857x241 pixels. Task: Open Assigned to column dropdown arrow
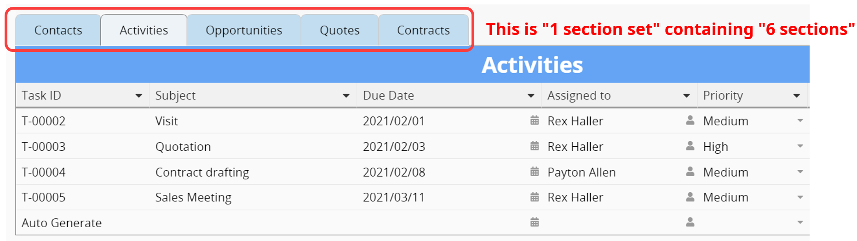pos(686,96)
